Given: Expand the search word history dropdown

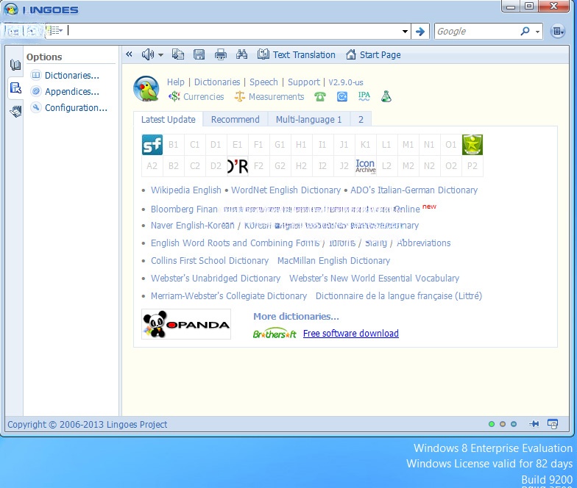Looking at the screenshot, I should [x=405, y=31].
